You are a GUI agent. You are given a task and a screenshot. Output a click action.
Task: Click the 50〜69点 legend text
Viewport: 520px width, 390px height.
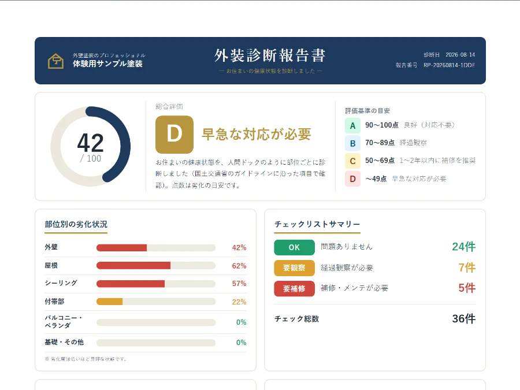pyautogui.click(x=380, y=161)
